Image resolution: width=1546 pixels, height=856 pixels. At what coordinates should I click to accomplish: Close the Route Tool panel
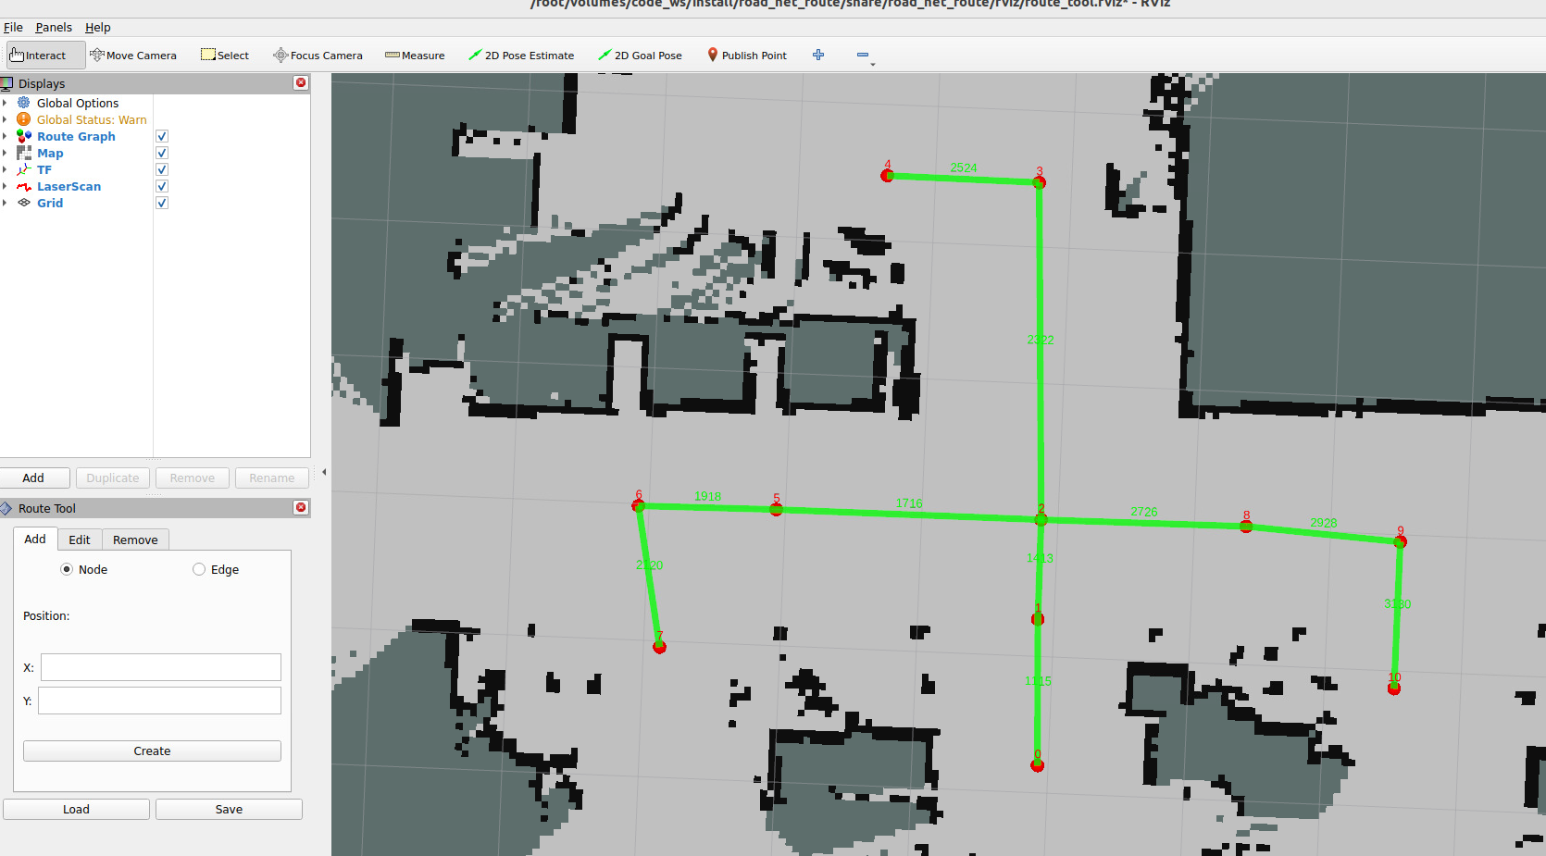tap(301, 508)
